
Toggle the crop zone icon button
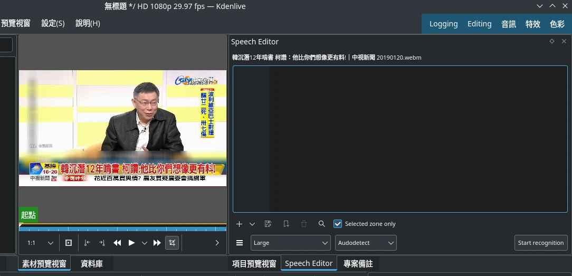[171, 243]
